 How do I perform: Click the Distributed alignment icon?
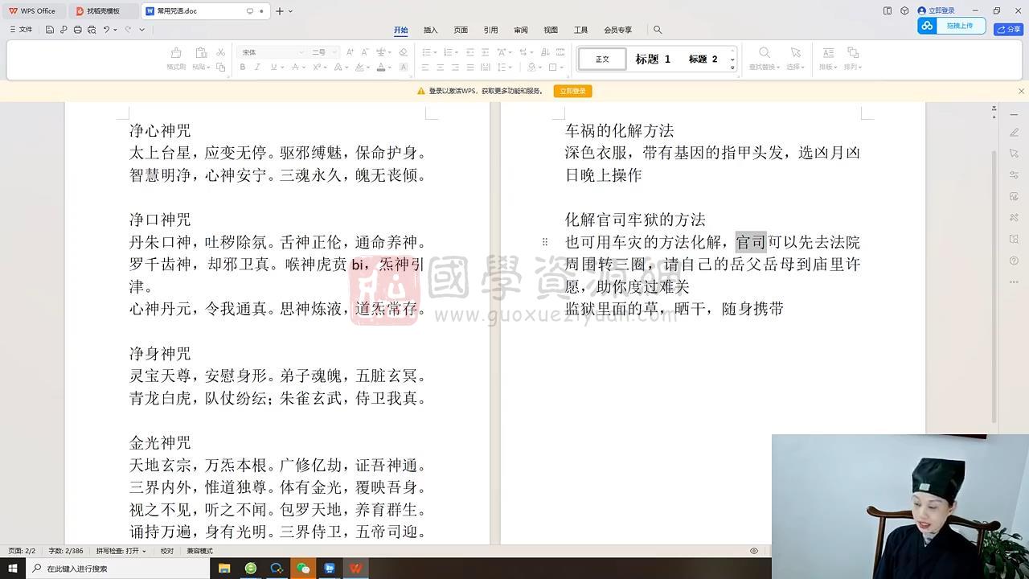485,67
